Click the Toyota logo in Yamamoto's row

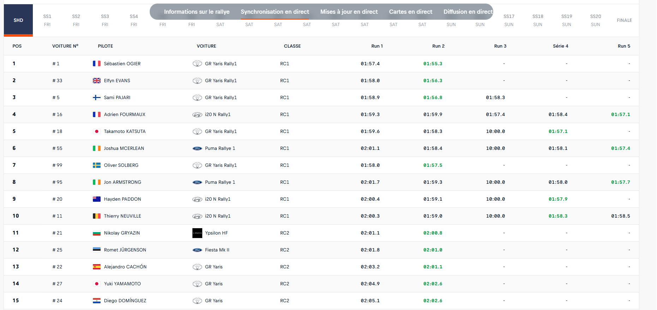point(197,284)
